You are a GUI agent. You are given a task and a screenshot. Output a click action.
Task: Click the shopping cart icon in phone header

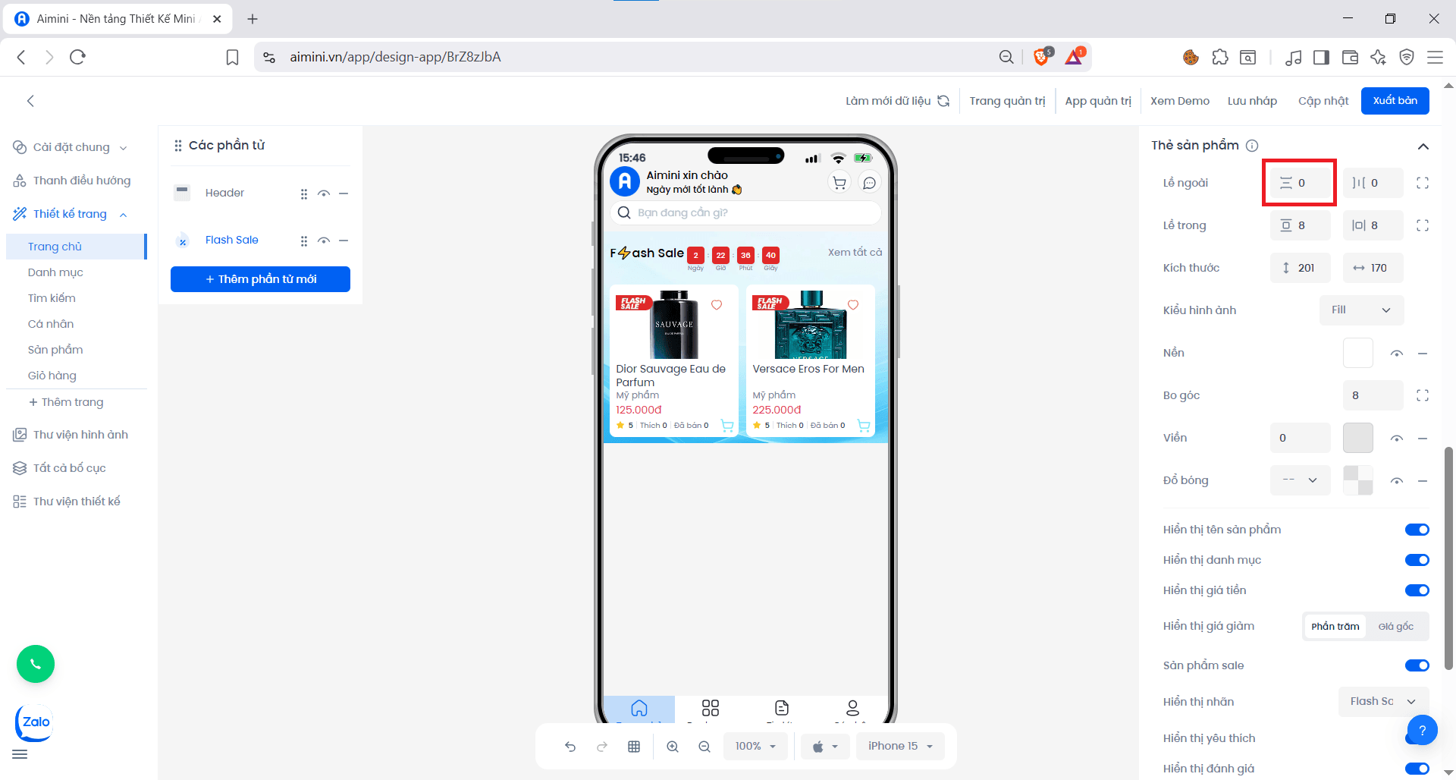tap(839, 183)
